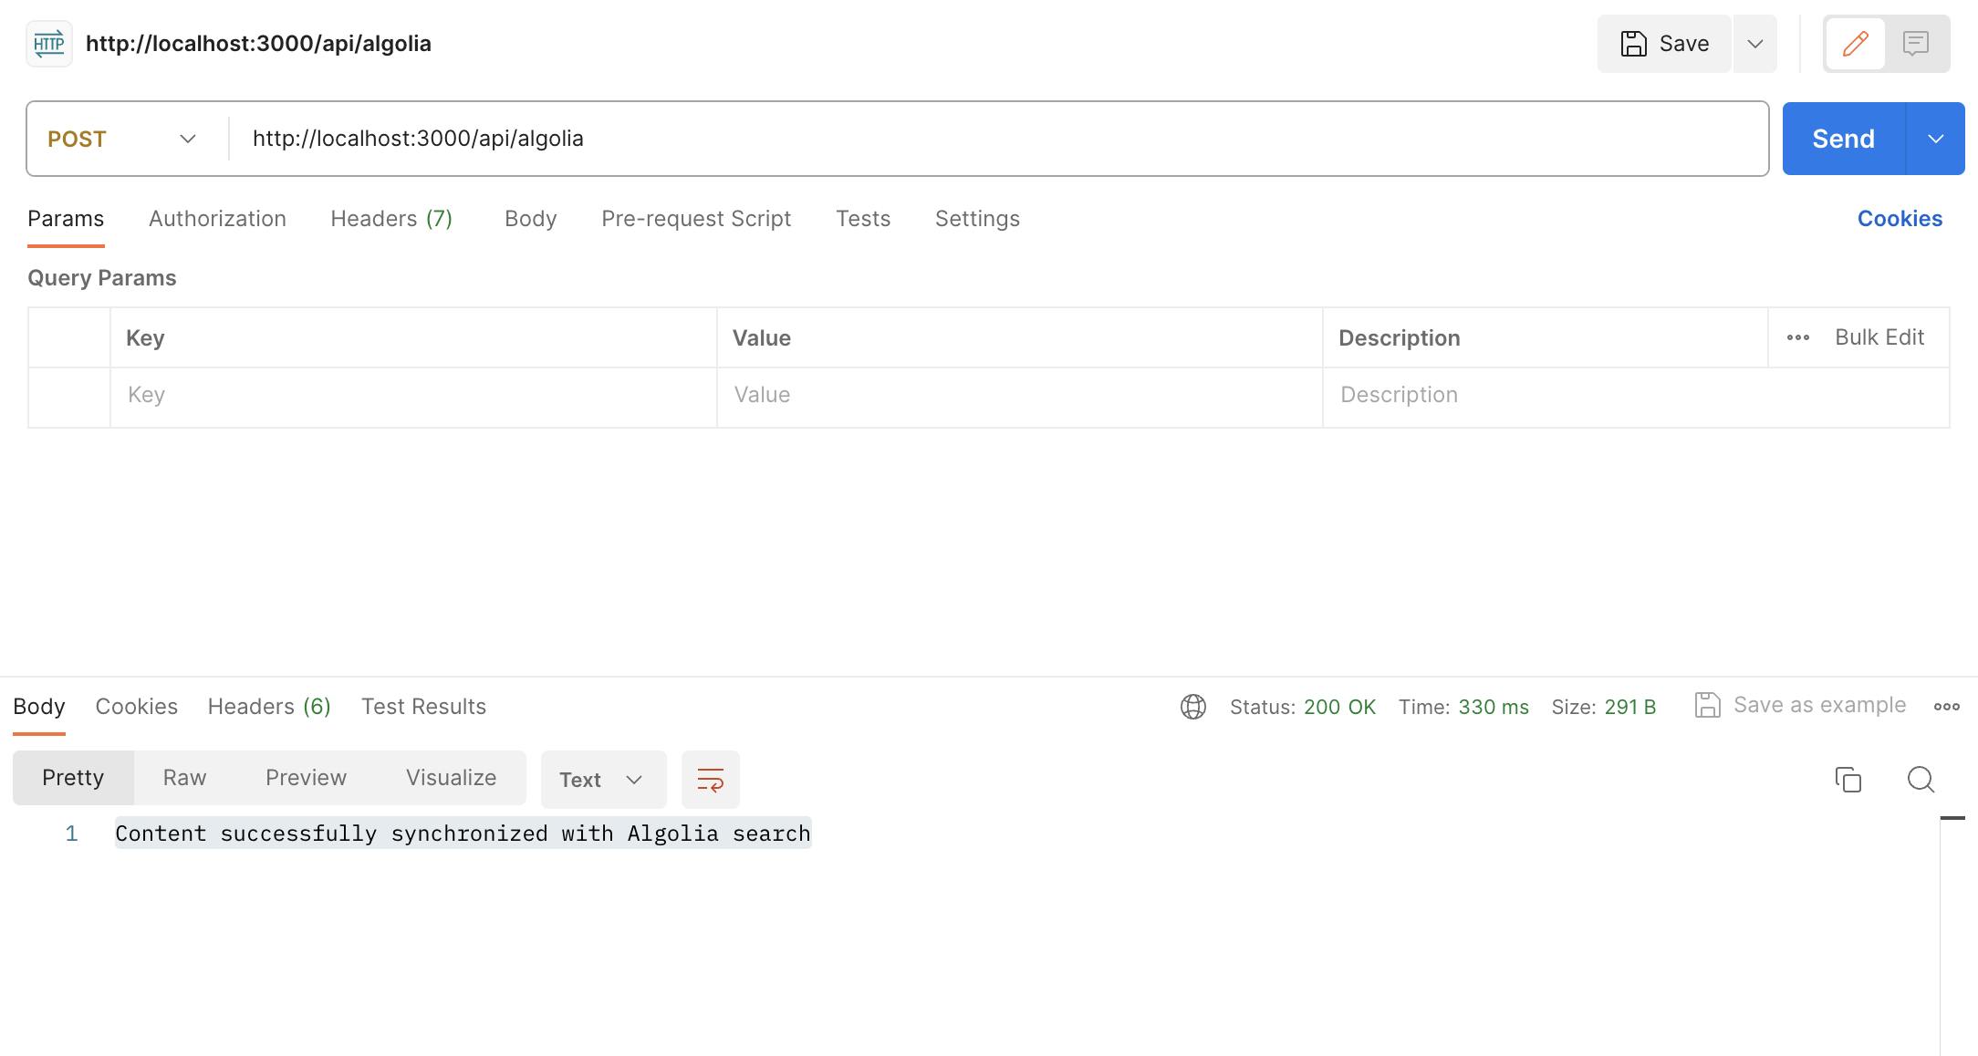Expand the Save options arrow

[1754, 44]
